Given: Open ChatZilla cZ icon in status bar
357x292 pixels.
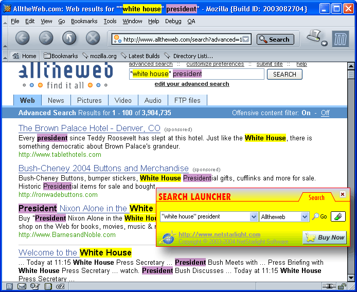Looking at the screenshot, I should [x=60, y=286].
